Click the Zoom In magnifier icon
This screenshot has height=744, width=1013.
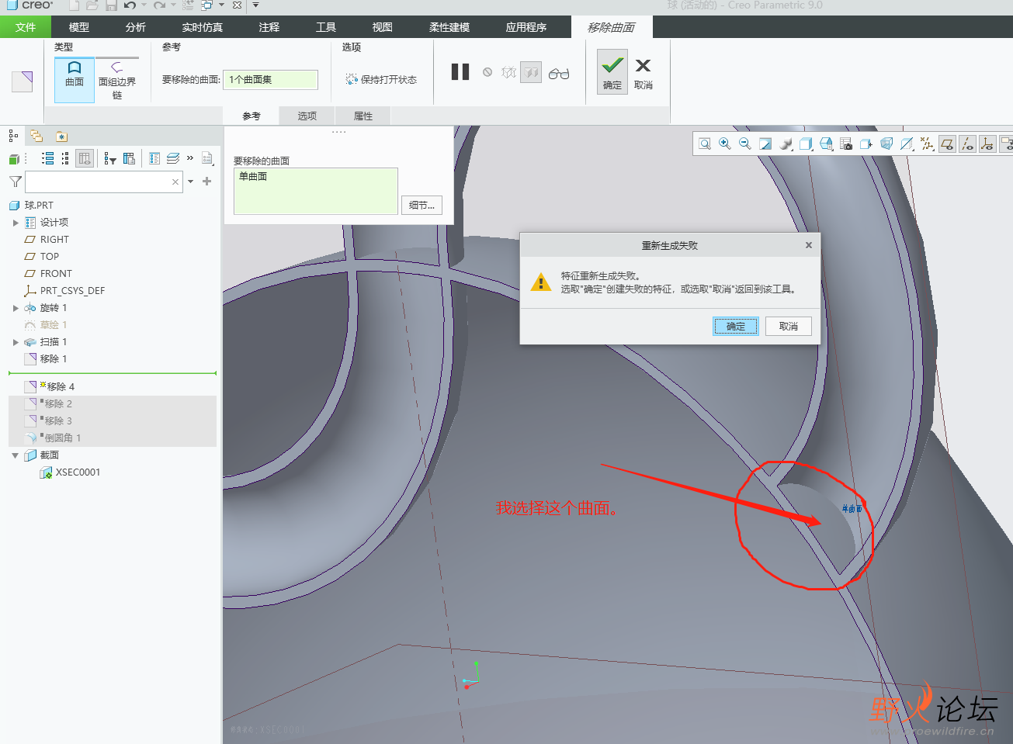[725, 144]
